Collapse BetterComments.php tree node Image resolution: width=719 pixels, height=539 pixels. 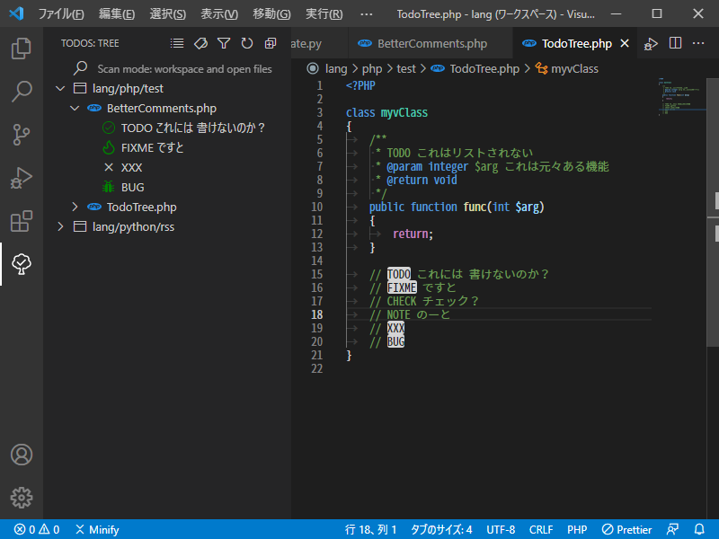pos(75,108)
